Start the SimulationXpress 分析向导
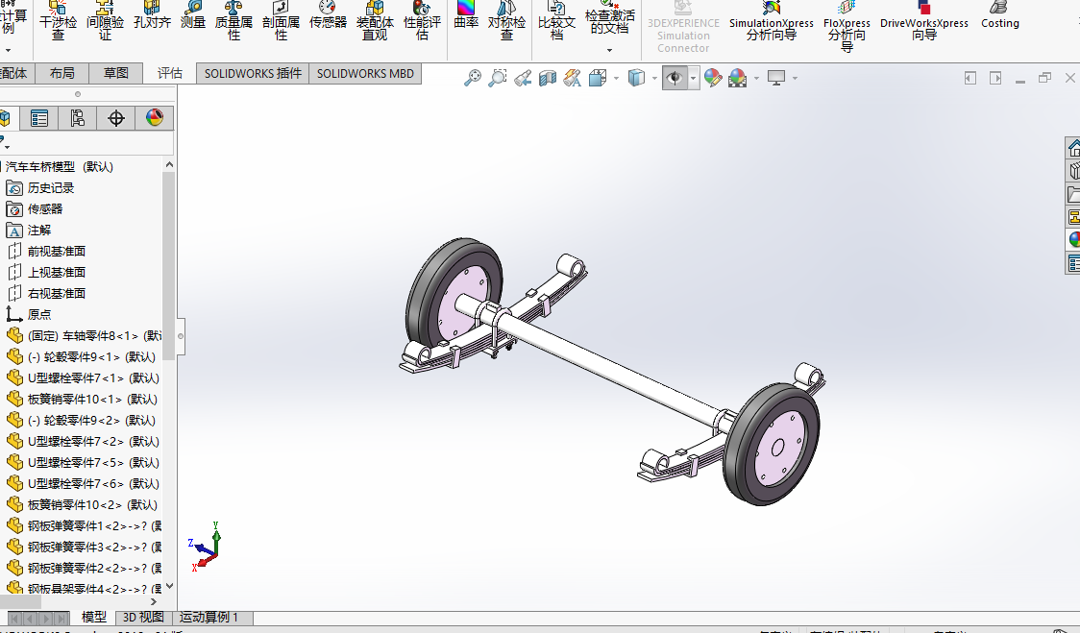This screenshot has width=1080, height=633. click(772, 21)
